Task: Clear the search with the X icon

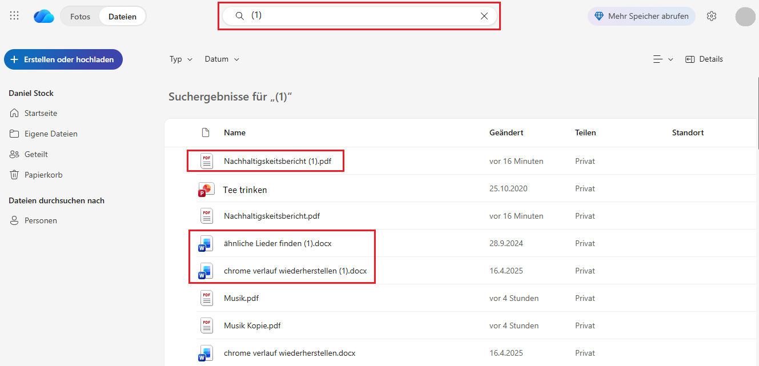Action: (484, 16)
